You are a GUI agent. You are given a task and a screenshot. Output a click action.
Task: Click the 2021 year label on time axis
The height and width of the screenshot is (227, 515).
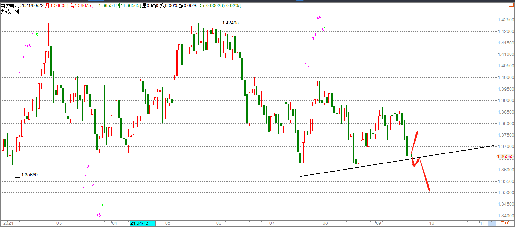8,223
